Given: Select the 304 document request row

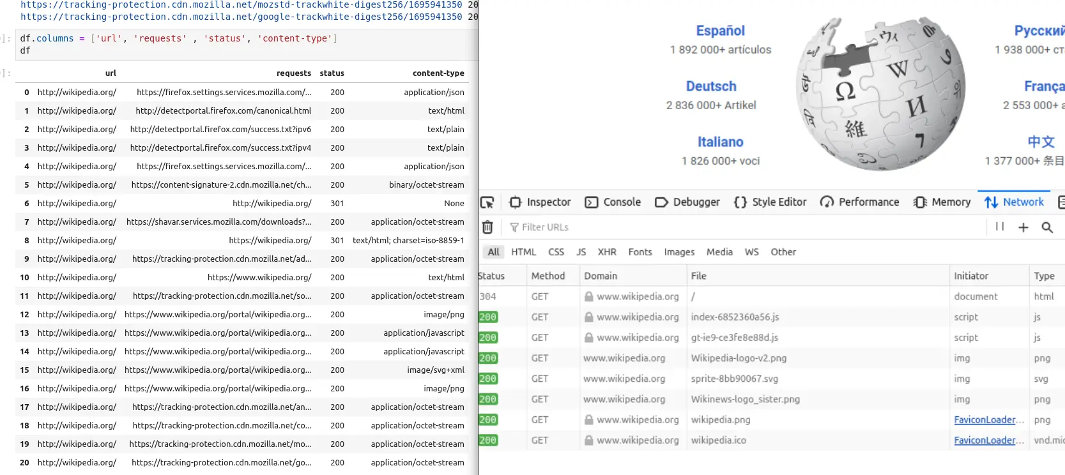Looking at the screenshot, I should pos(772,297).
